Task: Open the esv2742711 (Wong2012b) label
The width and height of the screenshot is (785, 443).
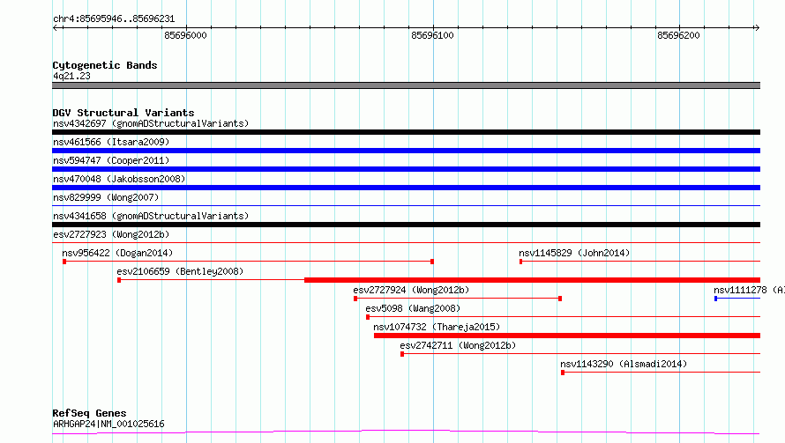Action: [458, 345]
